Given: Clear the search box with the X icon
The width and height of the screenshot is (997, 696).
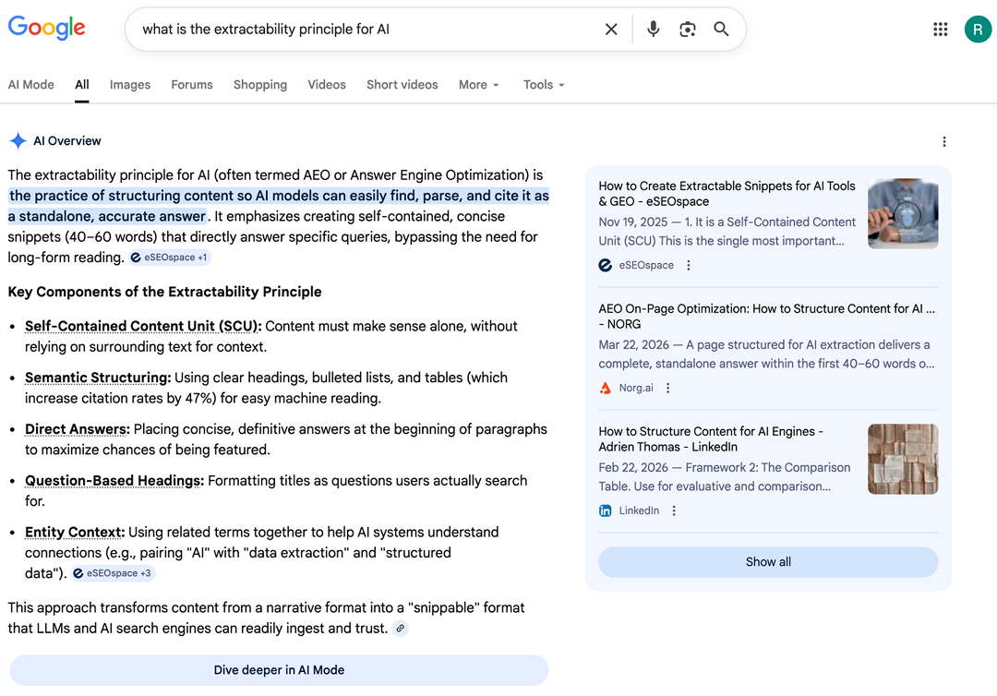Looking at the screenshot, I should 611,30.
